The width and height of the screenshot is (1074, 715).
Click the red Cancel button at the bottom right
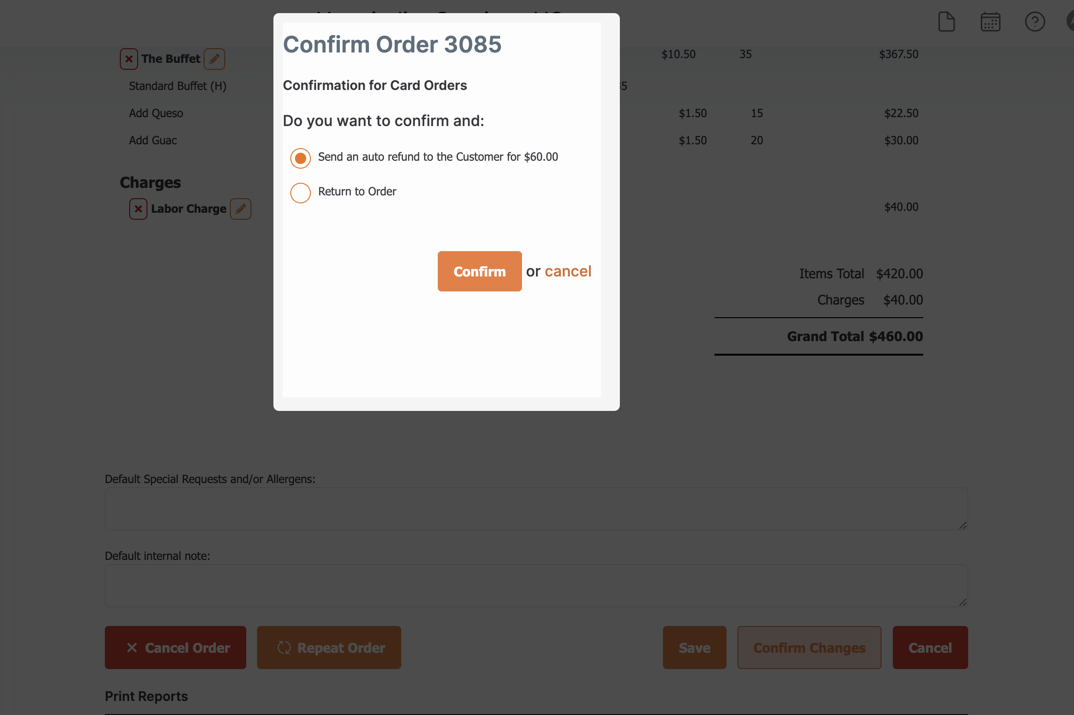point(930,648)
